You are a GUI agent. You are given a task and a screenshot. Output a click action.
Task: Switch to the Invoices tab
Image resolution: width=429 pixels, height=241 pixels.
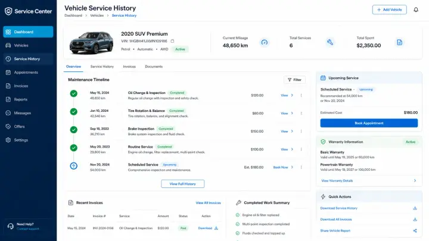(129, 67)
